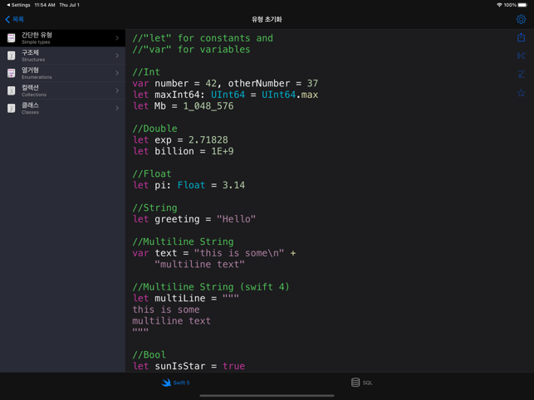Click the 'let sunIsStar = true' line
Screen dimensions: 534x400
point(189,366)
